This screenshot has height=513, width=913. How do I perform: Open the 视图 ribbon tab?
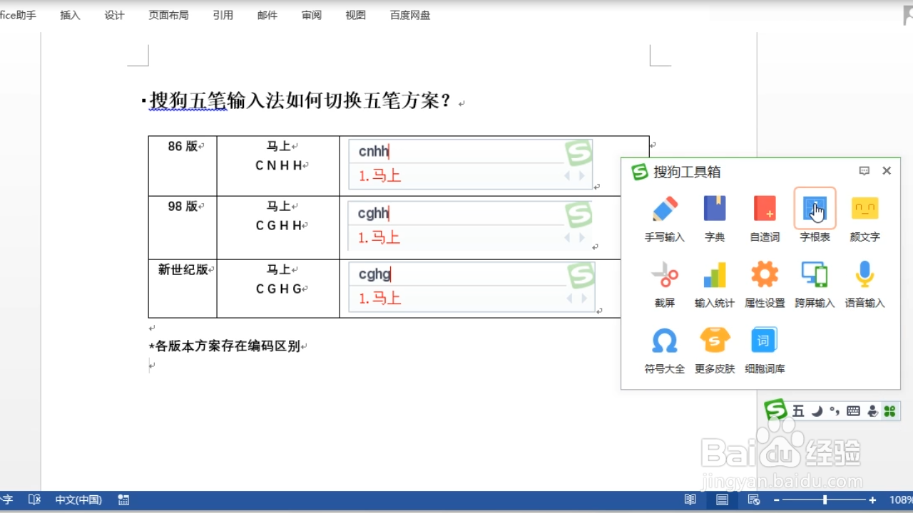(356, 15)
